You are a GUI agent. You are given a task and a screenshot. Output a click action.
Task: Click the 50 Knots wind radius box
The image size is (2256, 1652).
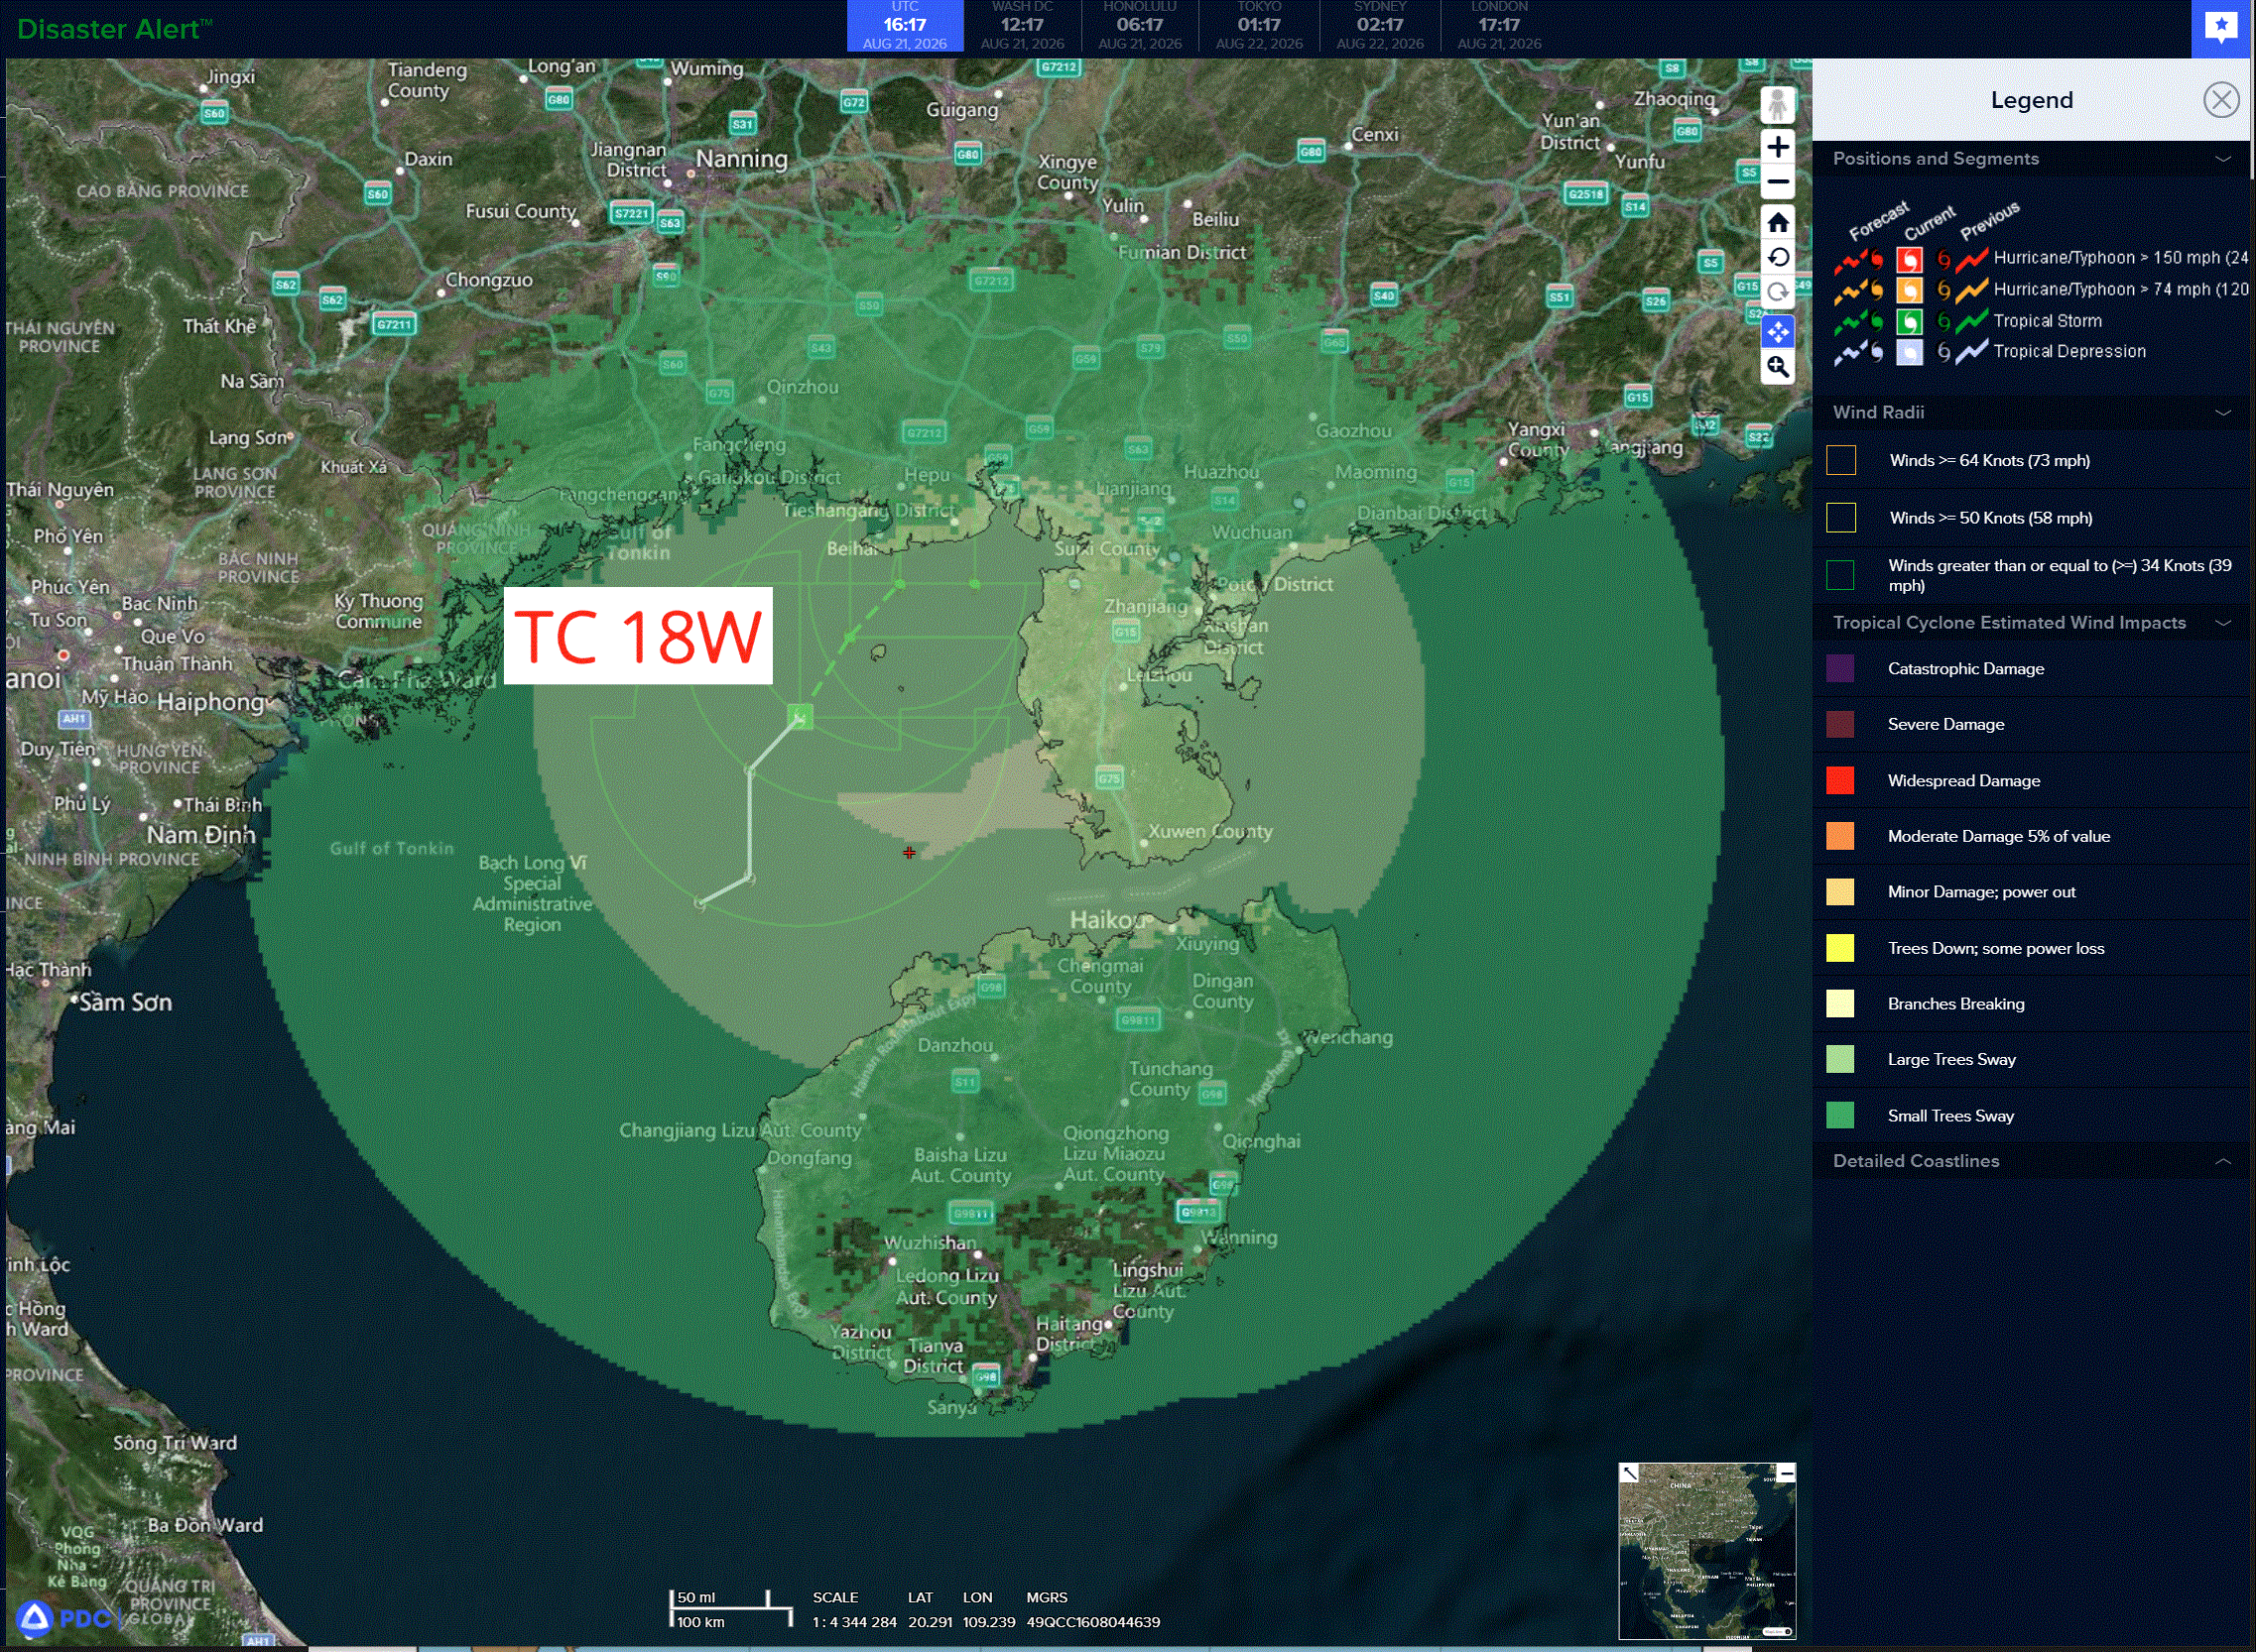coord(1841,518)
